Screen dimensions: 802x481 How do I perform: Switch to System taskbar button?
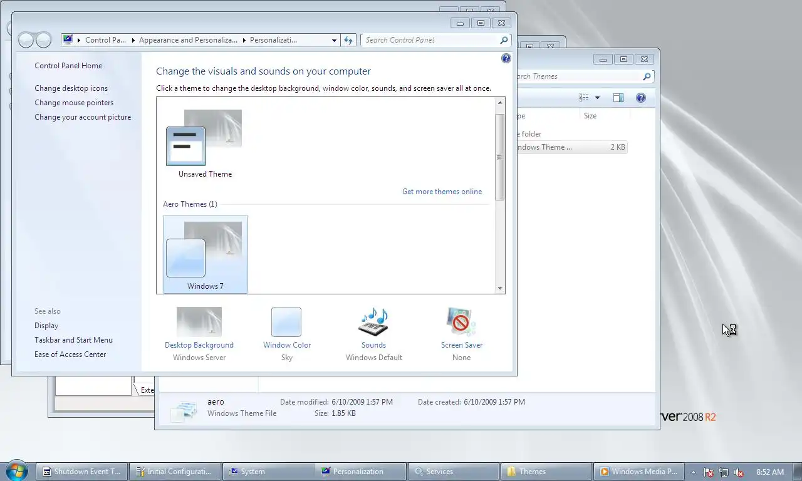tap(268, 472)
